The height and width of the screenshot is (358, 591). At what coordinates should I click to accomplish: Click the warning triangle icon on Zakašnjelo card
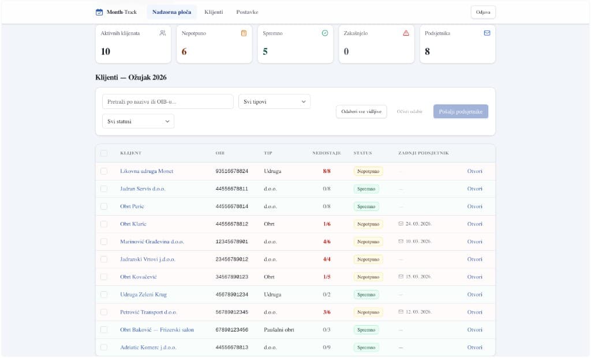tap(404, 34)
